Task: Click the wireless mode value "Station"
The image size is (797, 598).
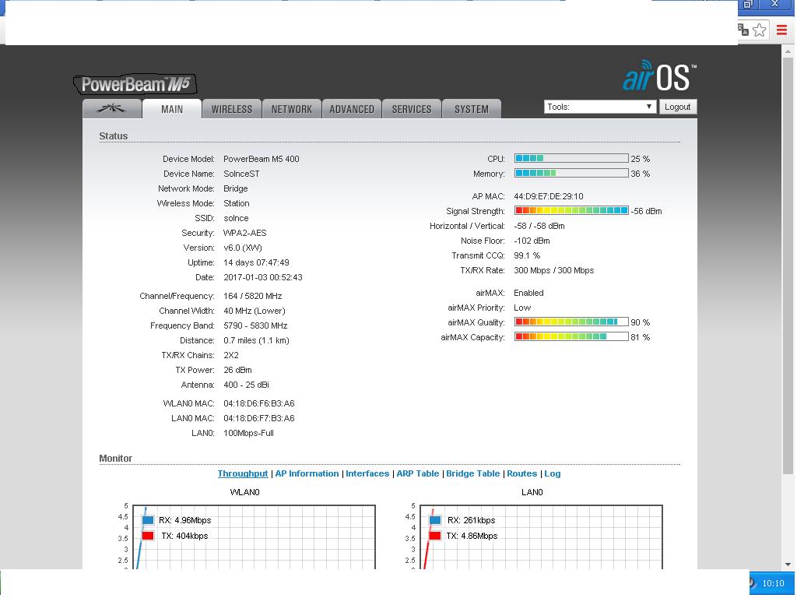Action: click(x=237, y=203)
